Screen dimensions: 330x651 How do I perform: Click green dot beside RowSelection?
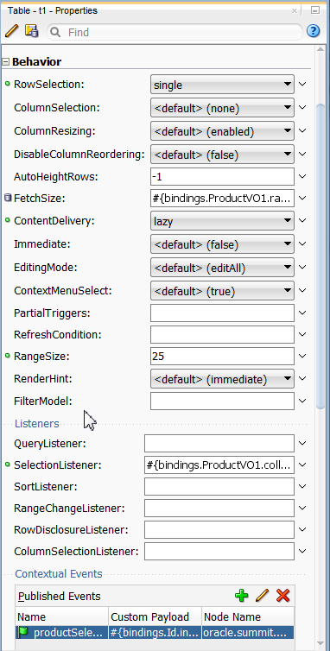point(7,84)
